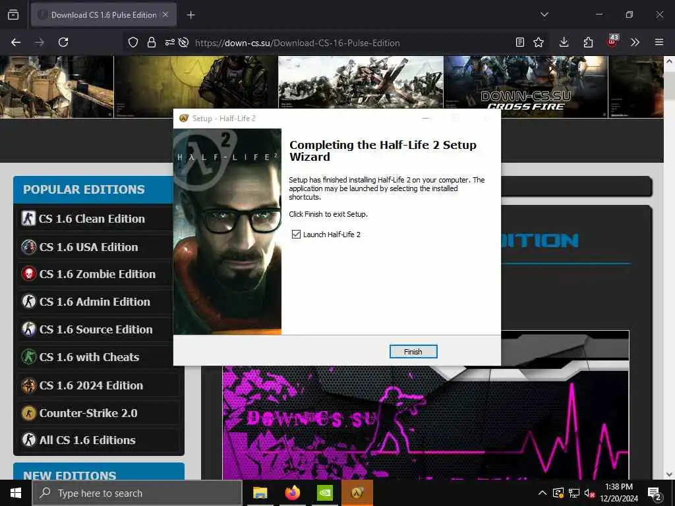List all tabs dropdown arrow
This screenshot has width=675, height=506.
click(544, 14)
